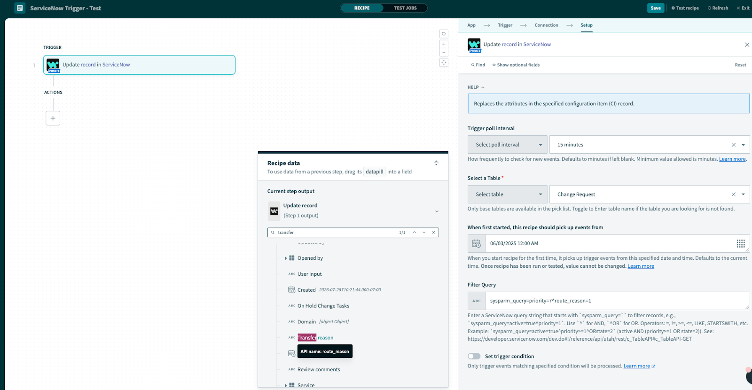The image size is (752, 390).
Task: Open the formula grid icon in date field
Action: 741,243
